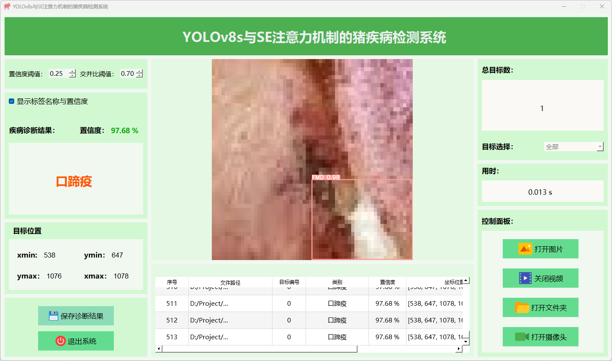
Task: Increase the 交并比阈值 with its up arrow
Action: [x=139, y=71]
